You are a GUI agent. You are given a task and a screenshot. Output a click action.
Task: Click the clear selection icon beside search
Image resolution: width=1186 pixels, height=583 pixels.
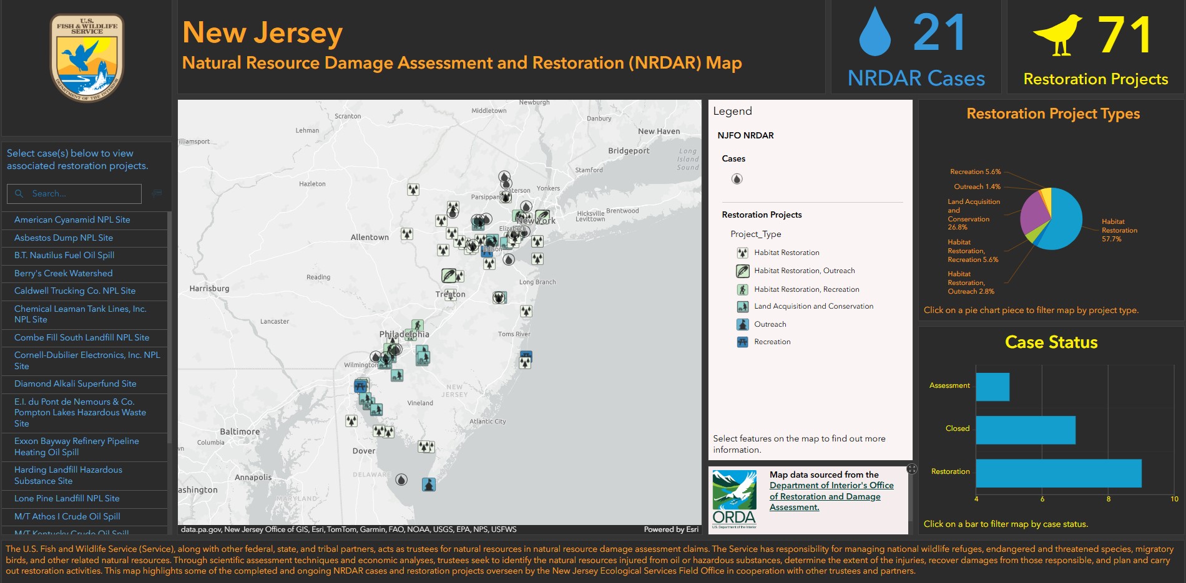(x=157, y=193)
